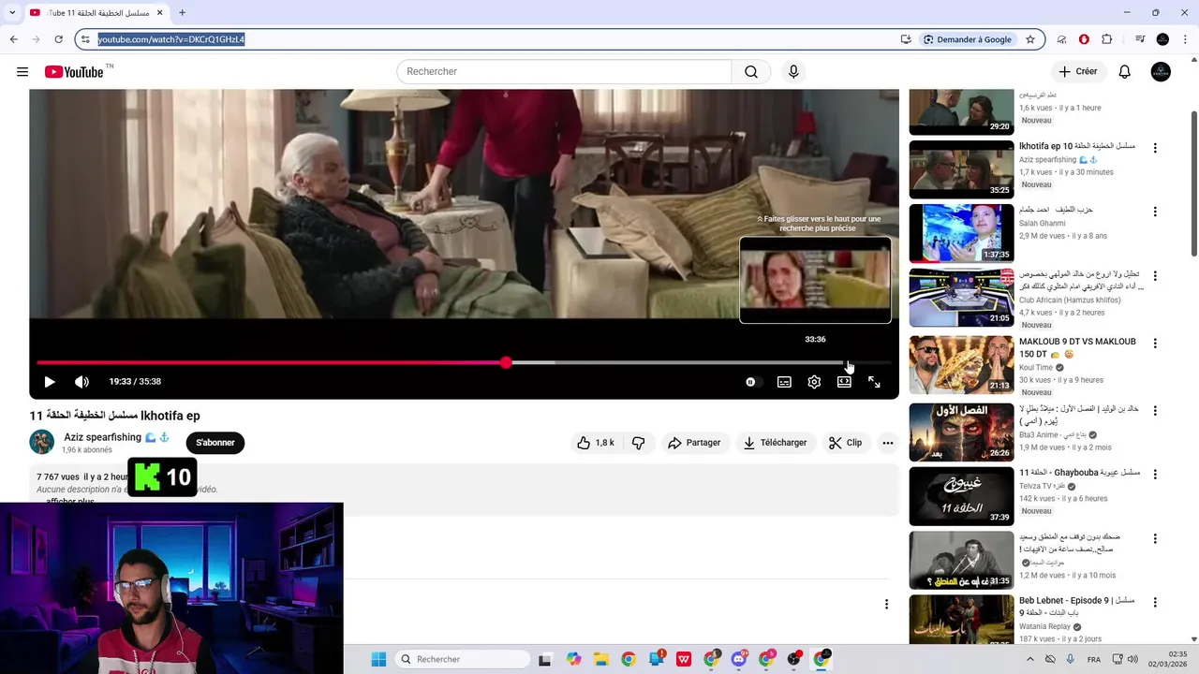Go back in the browser
This screenshot has width=1199, height=674.
pos(14,39)
